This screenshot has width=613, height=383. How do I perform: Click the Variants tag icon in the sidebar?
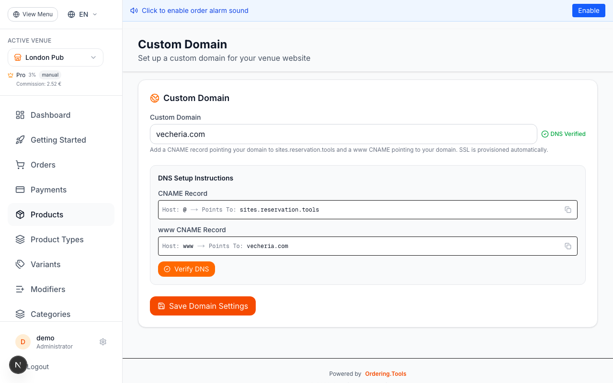pos(20,264)
